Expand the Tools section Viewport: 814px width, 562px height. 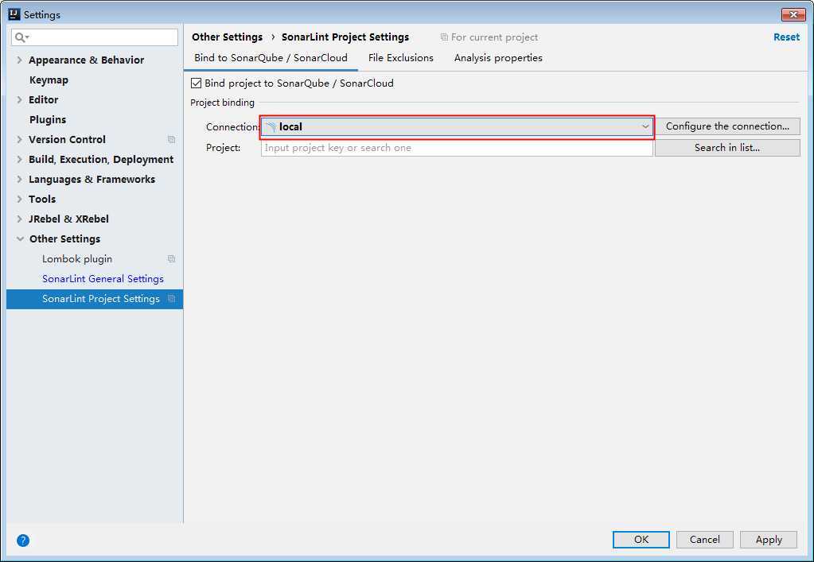[x=20, y=199]
